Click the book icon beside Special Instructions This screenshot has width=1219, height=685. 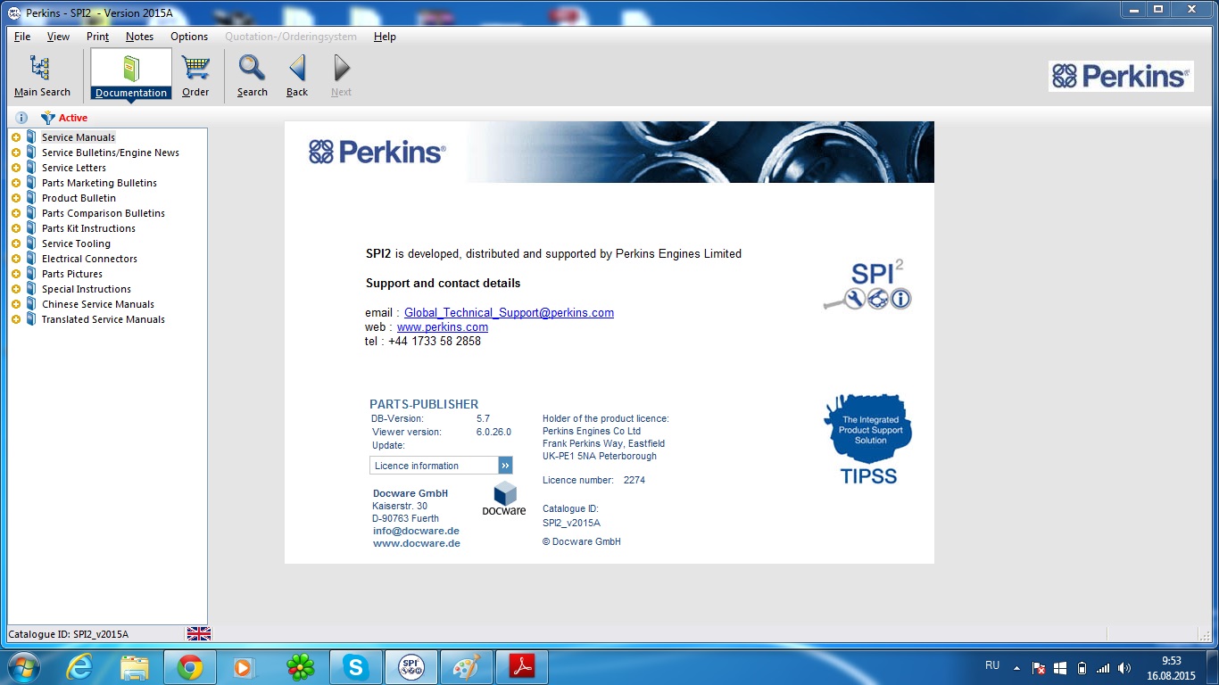point(31,289)
